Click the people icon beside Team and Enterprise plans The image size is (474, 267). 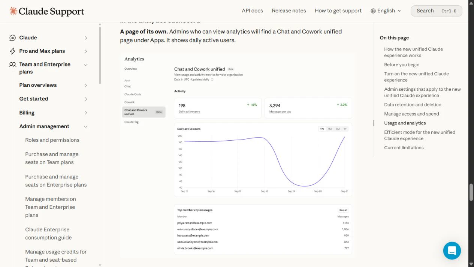pos(13,64)
